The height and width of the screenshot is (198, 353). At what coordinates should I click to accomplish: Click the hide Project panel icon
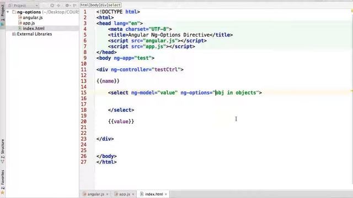[74, 5]
